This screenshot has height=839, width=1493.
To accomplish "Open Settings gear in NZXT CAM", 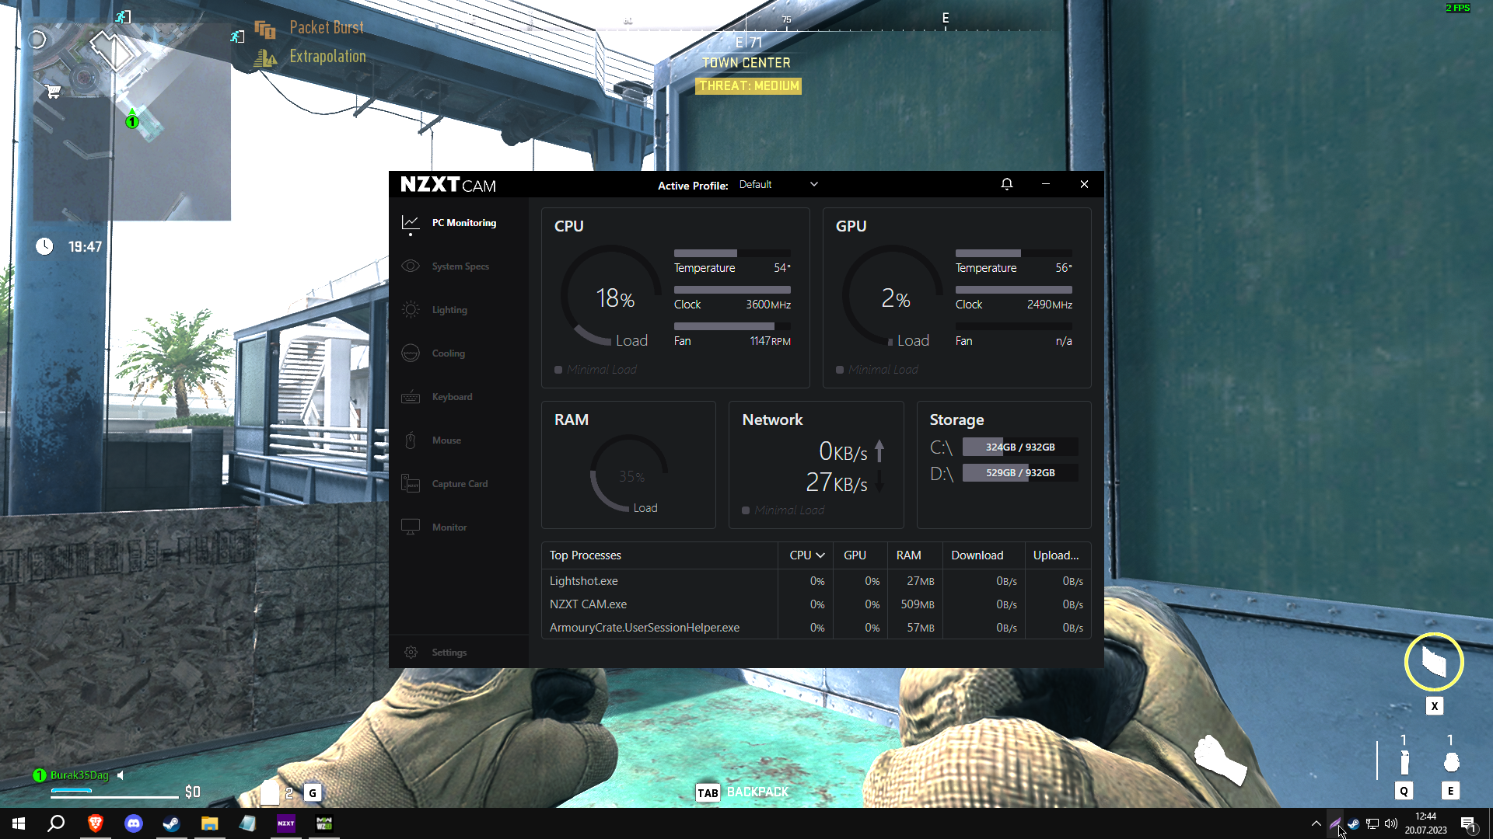I will coord(411,653).
